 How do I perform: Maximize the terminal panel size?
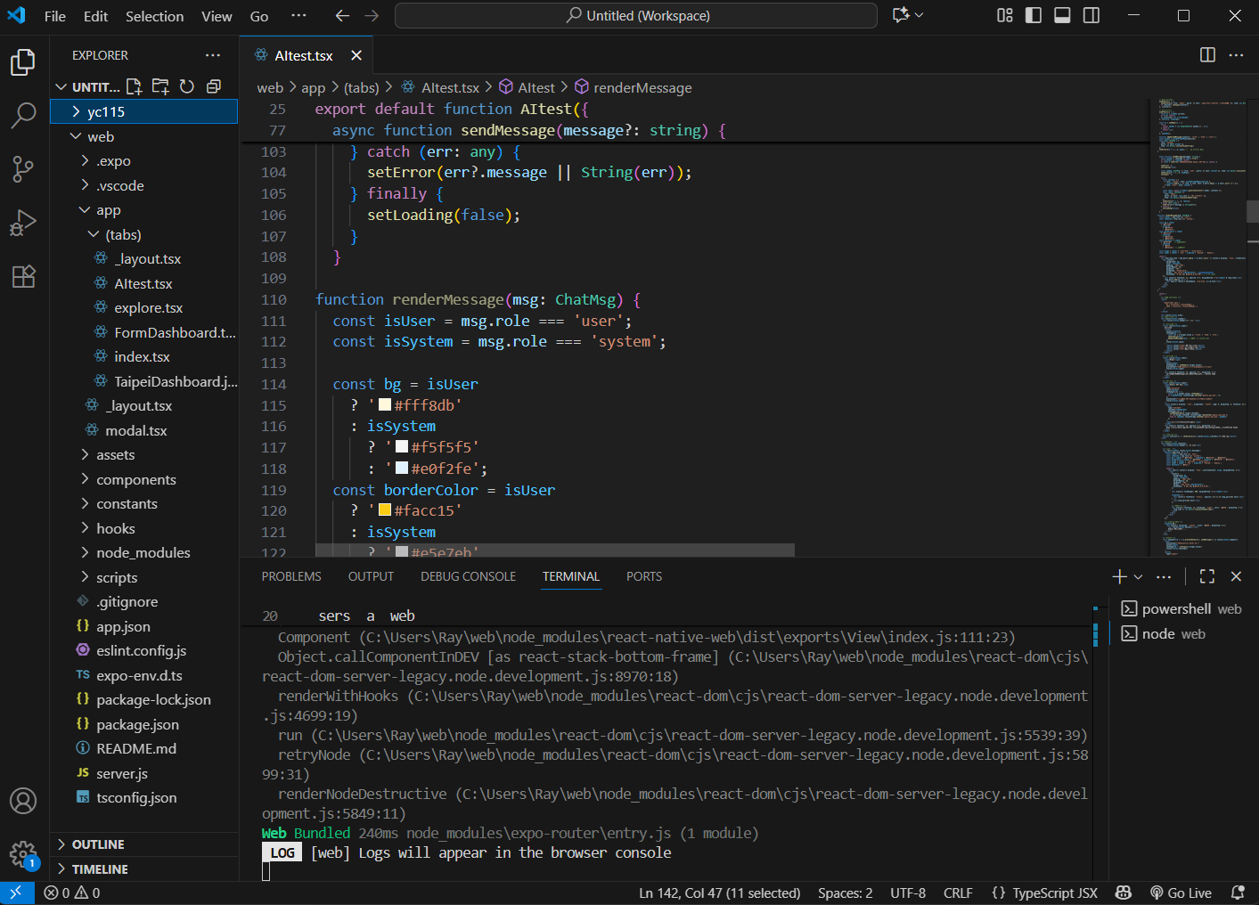tap(1207, 576)
